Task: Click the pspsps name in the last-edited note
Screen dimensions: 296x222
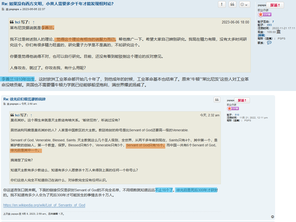Action: pos(15,214)
